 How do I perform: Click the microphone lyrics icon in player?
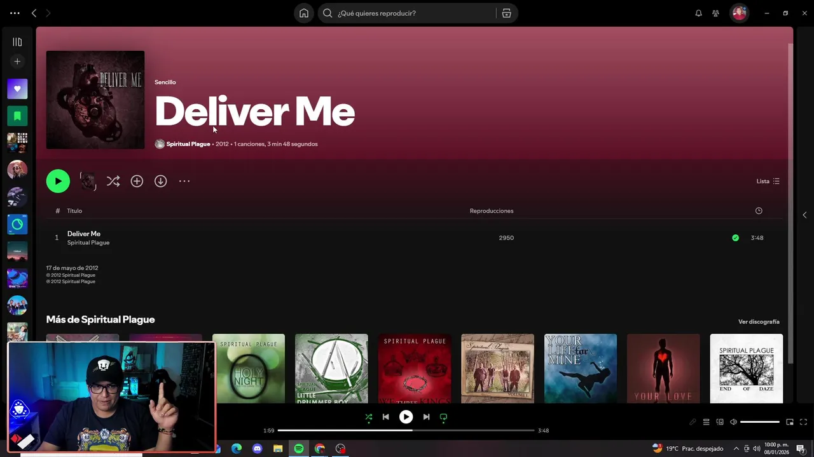point(693,422)
